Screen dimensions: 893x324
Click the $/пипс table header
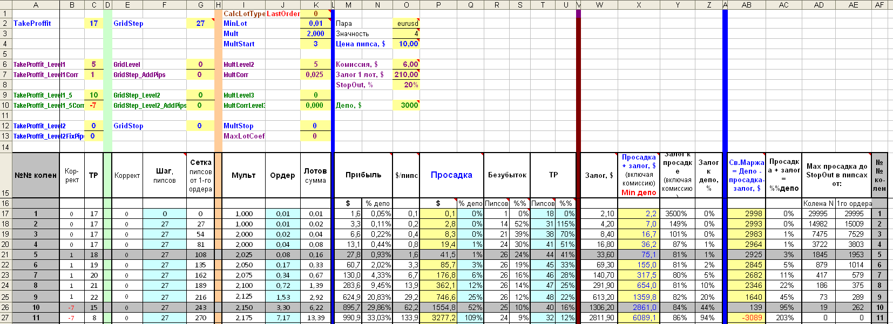pyautogui.click(x=406, y=175)
